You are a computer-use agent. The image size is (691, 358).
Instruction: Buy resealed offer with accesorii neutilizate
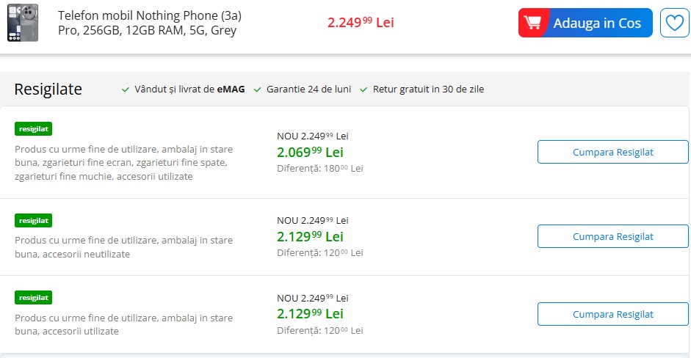pos(612,236)
